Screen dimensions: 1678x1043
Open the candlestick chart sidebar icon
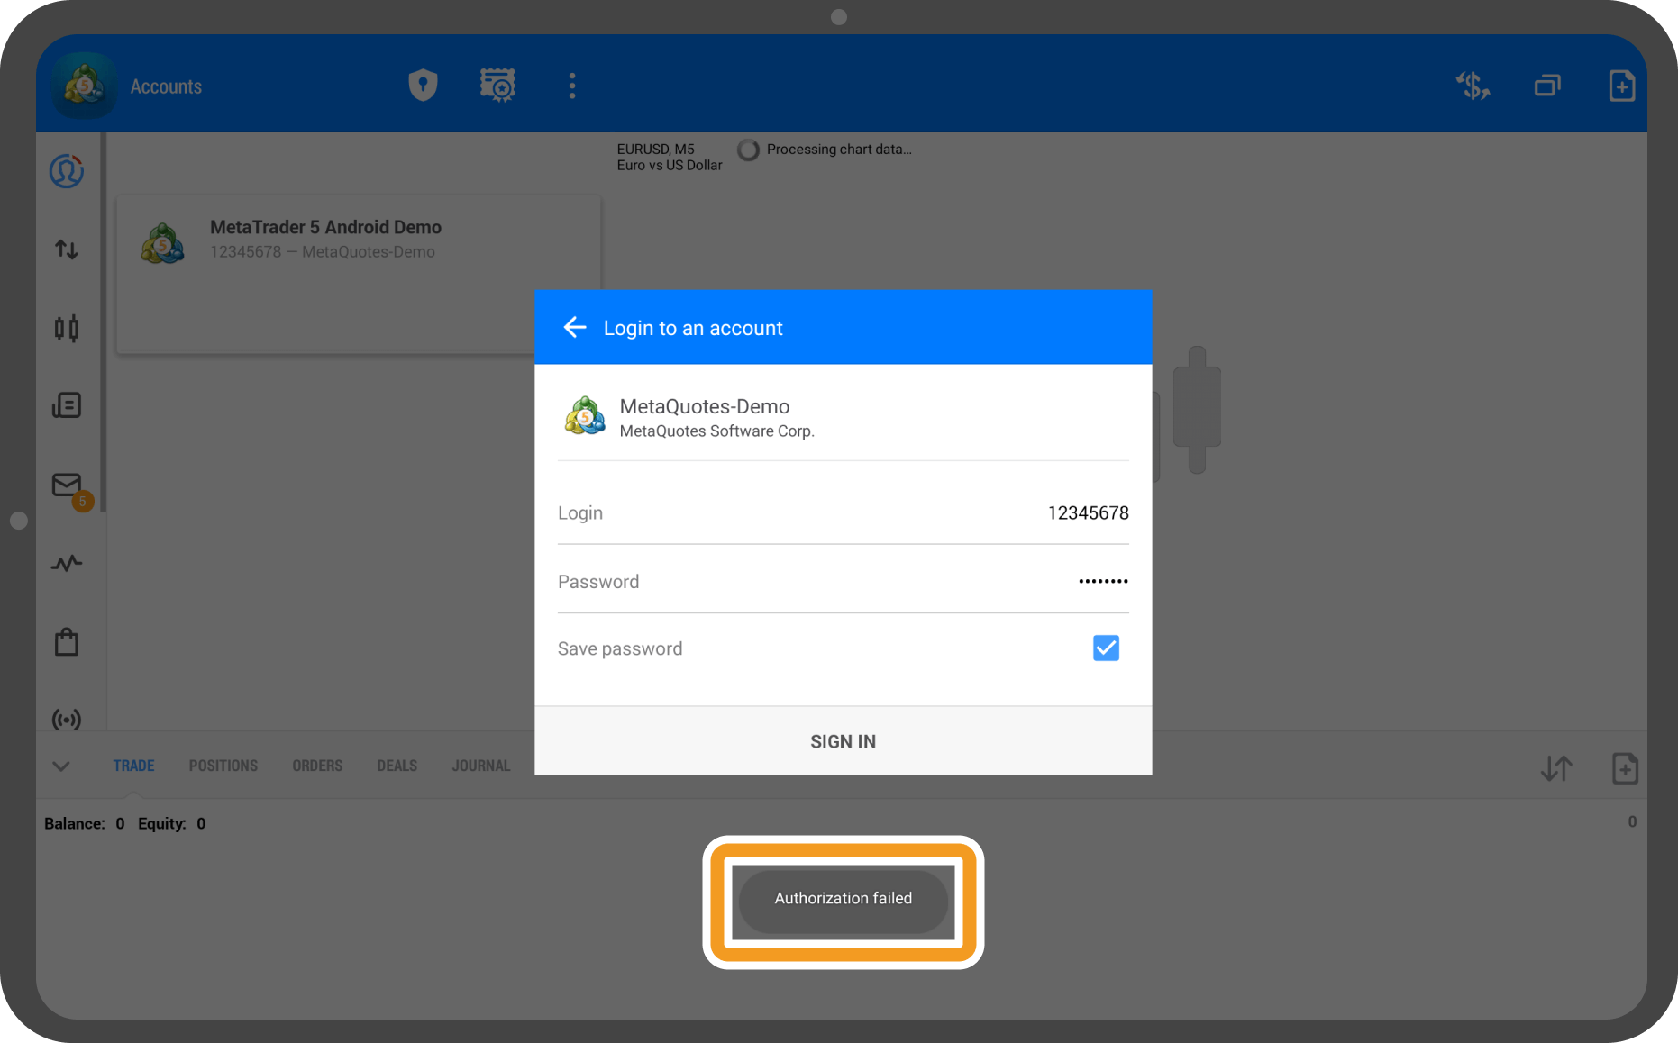click(67, 328)
